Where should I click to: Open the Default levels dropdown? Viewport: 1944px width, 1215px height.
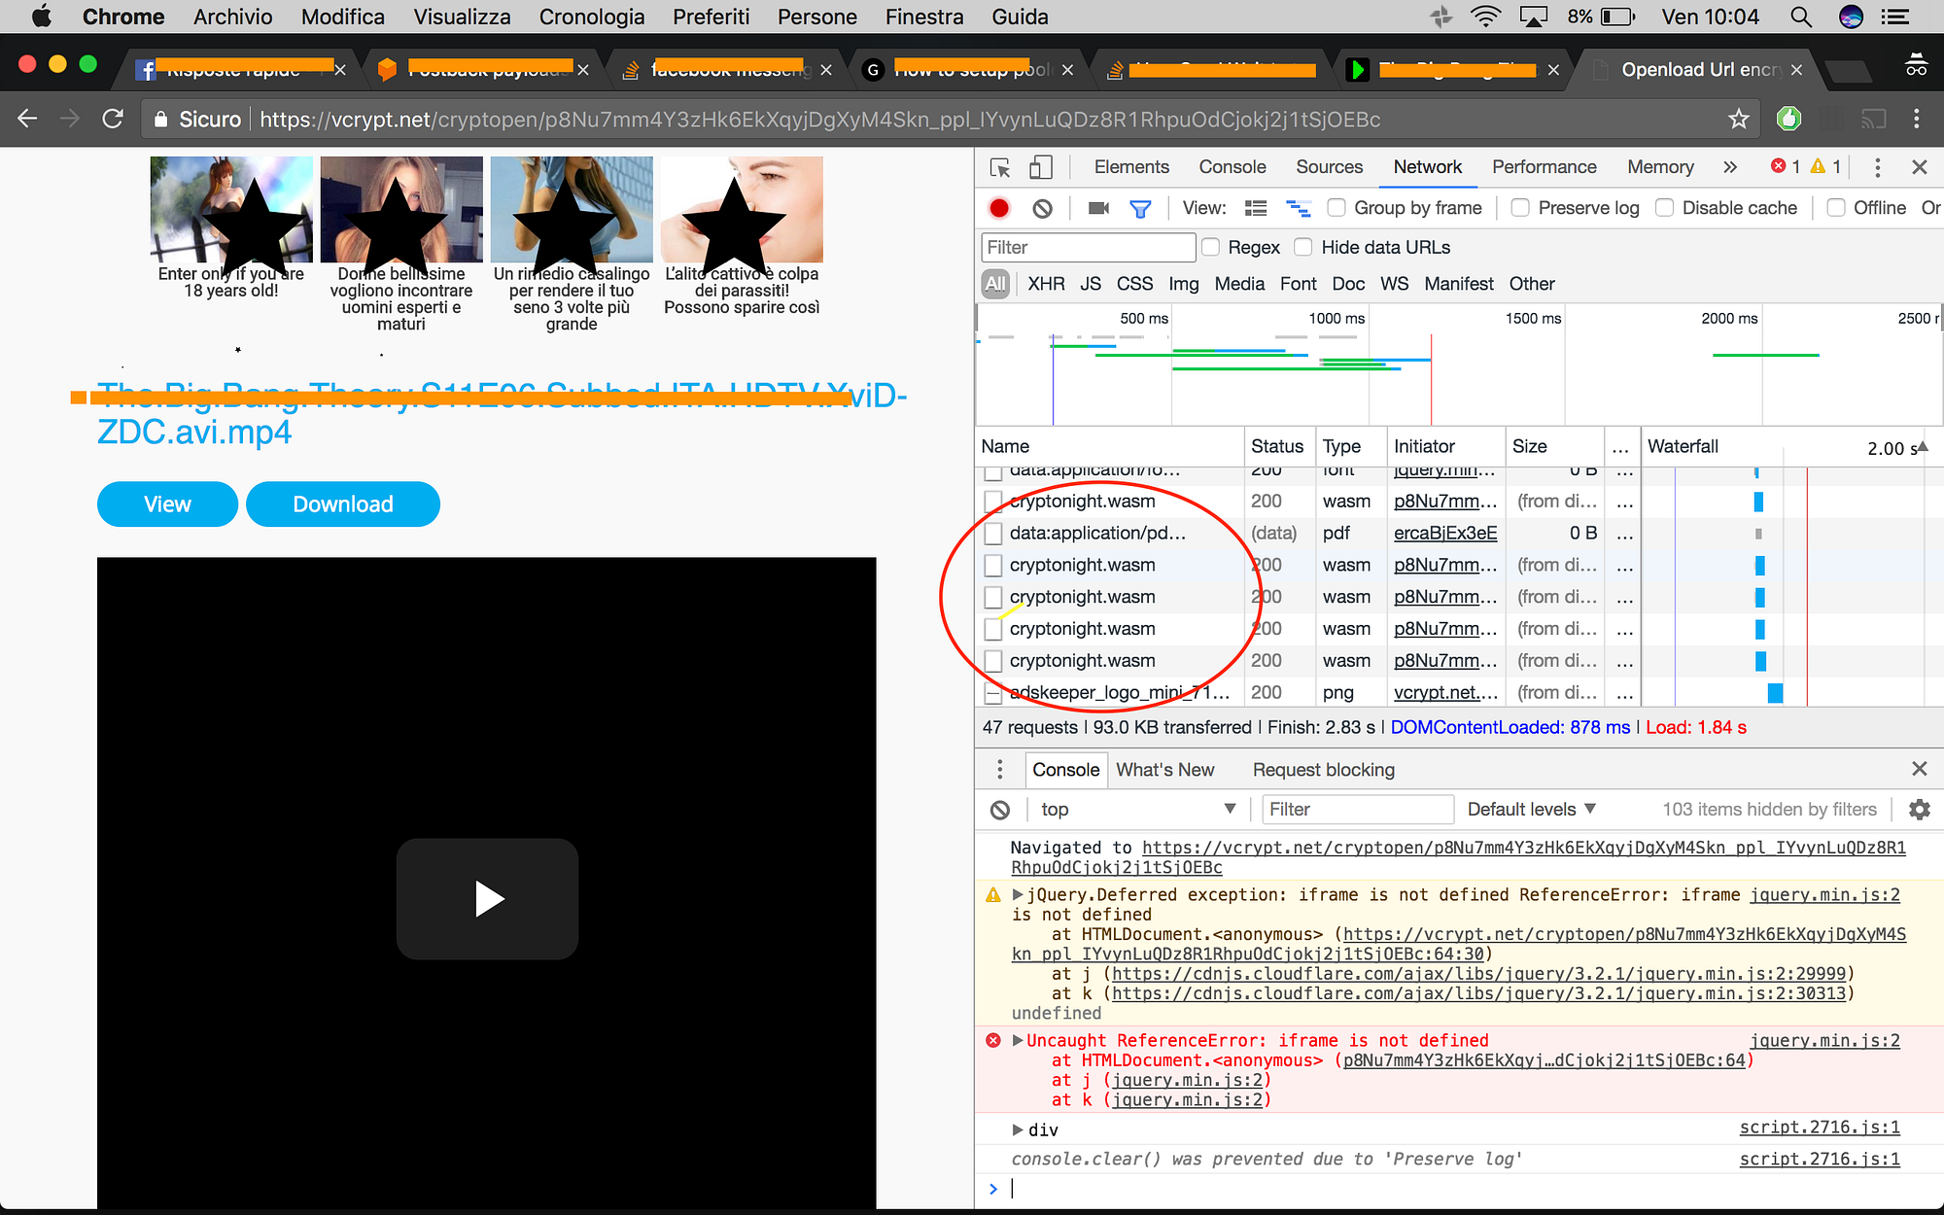[x=1531, y=810]
